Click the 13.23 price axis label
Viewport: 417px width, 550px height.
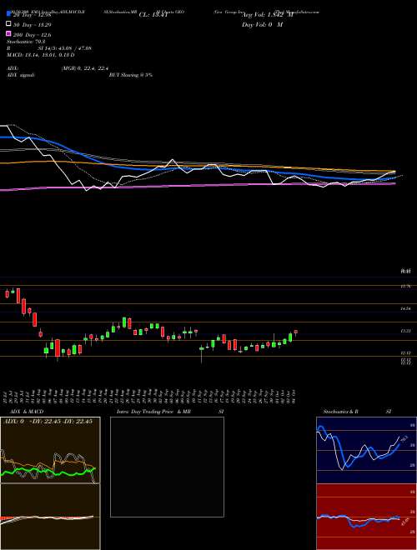[405, 331]
